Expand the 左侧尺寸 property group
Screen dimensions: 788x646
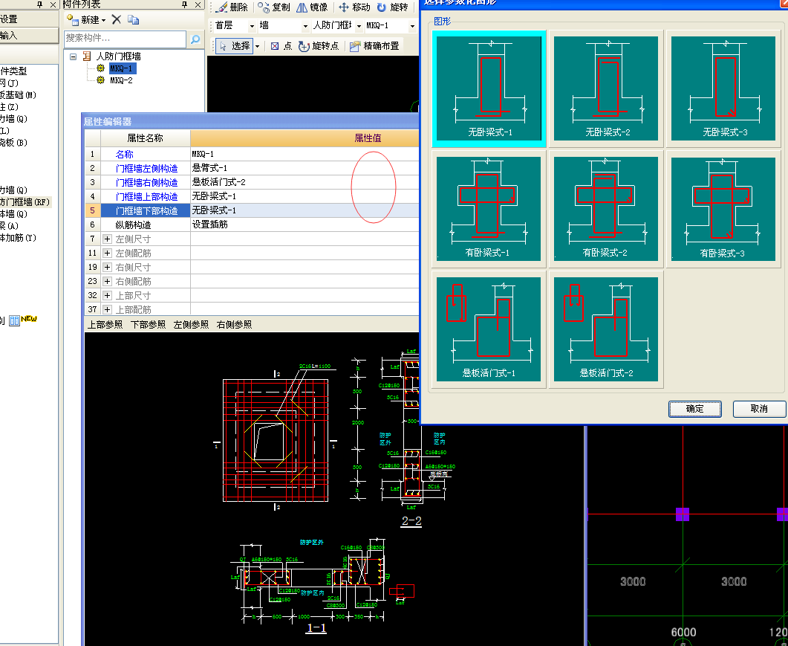pos(107,239)
